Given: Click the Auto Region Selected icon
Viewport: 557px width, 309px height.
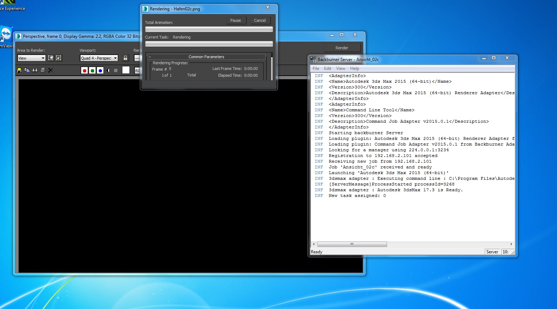Looking at the screenshot, I should pyautogui.click(x=59, y=58).
